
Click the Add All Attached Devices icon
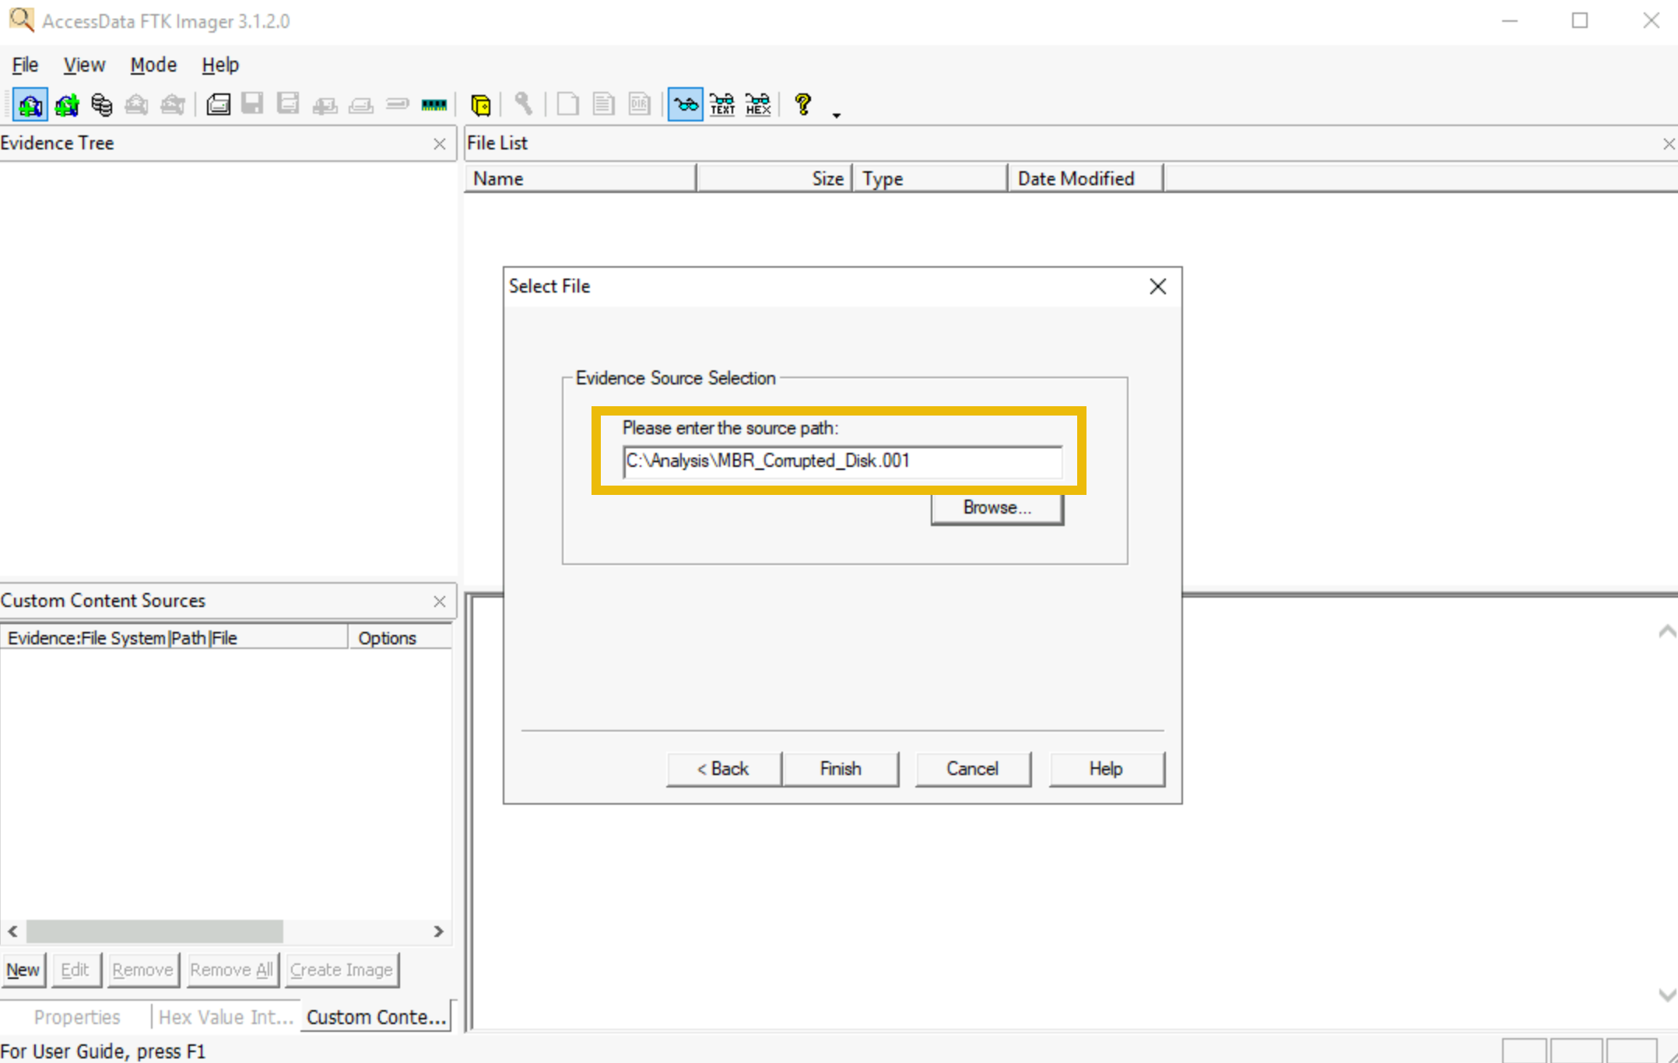point(67,104)
